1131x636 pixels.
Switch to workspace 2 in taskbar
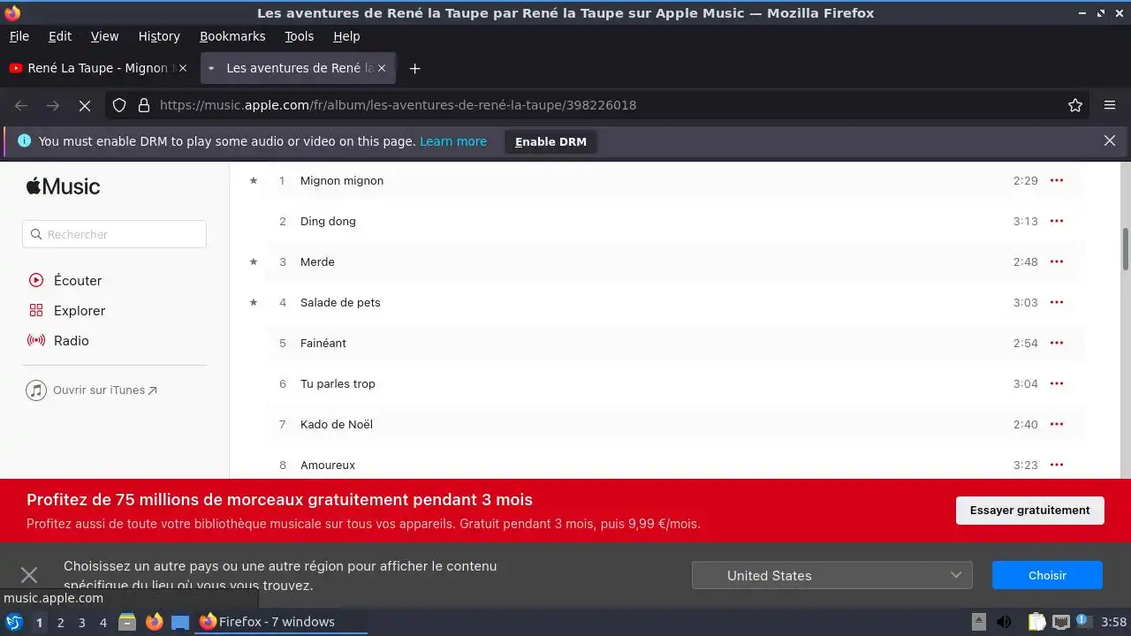pyautogui.click(x=60, y=622)
